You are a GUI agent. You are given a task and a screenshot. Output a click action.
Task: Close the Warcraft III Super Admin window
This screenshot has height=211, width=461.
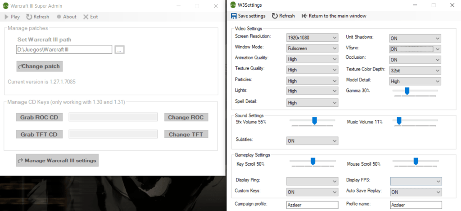(216, 6)
